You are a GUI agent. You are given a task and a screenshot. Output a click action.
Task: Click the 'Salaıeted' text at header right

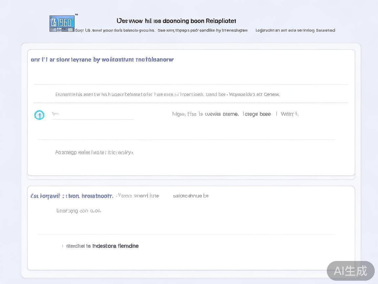(325, 30)
